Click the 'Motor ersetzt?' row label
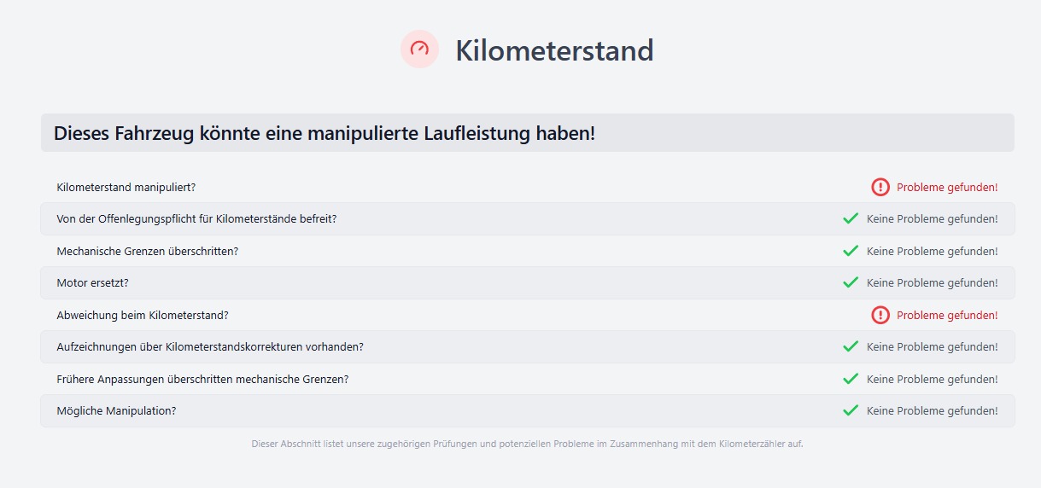Screen dimensions: 1041x488 [x=92, y=282]
